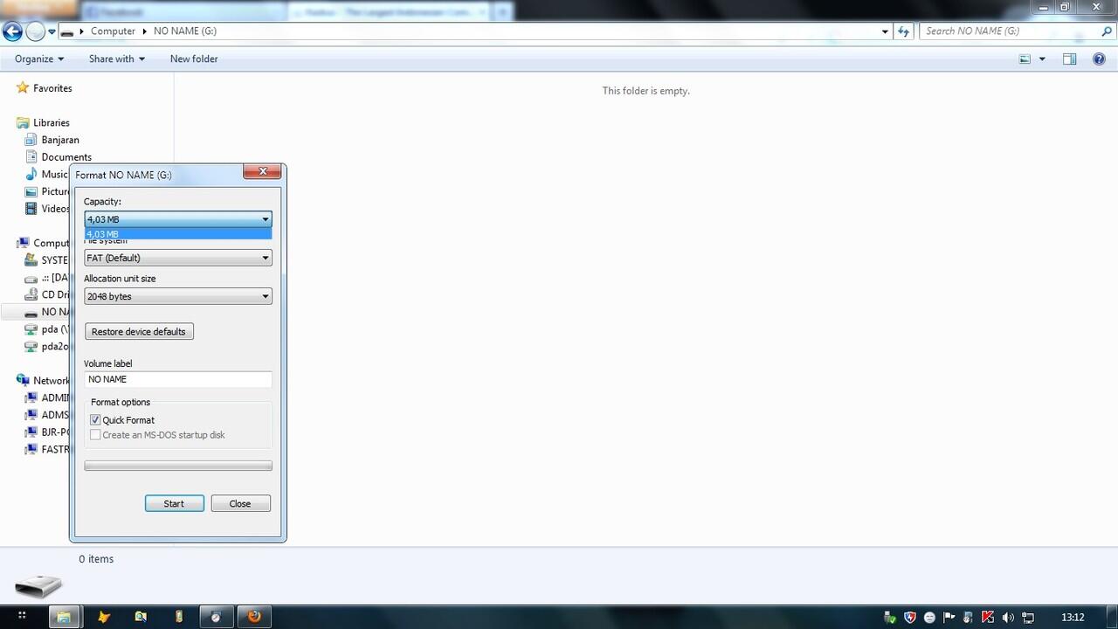Click the Volume label text field
Image resolution: width=1118 pixels, height=629 pixels.
[x=178, y=379]
